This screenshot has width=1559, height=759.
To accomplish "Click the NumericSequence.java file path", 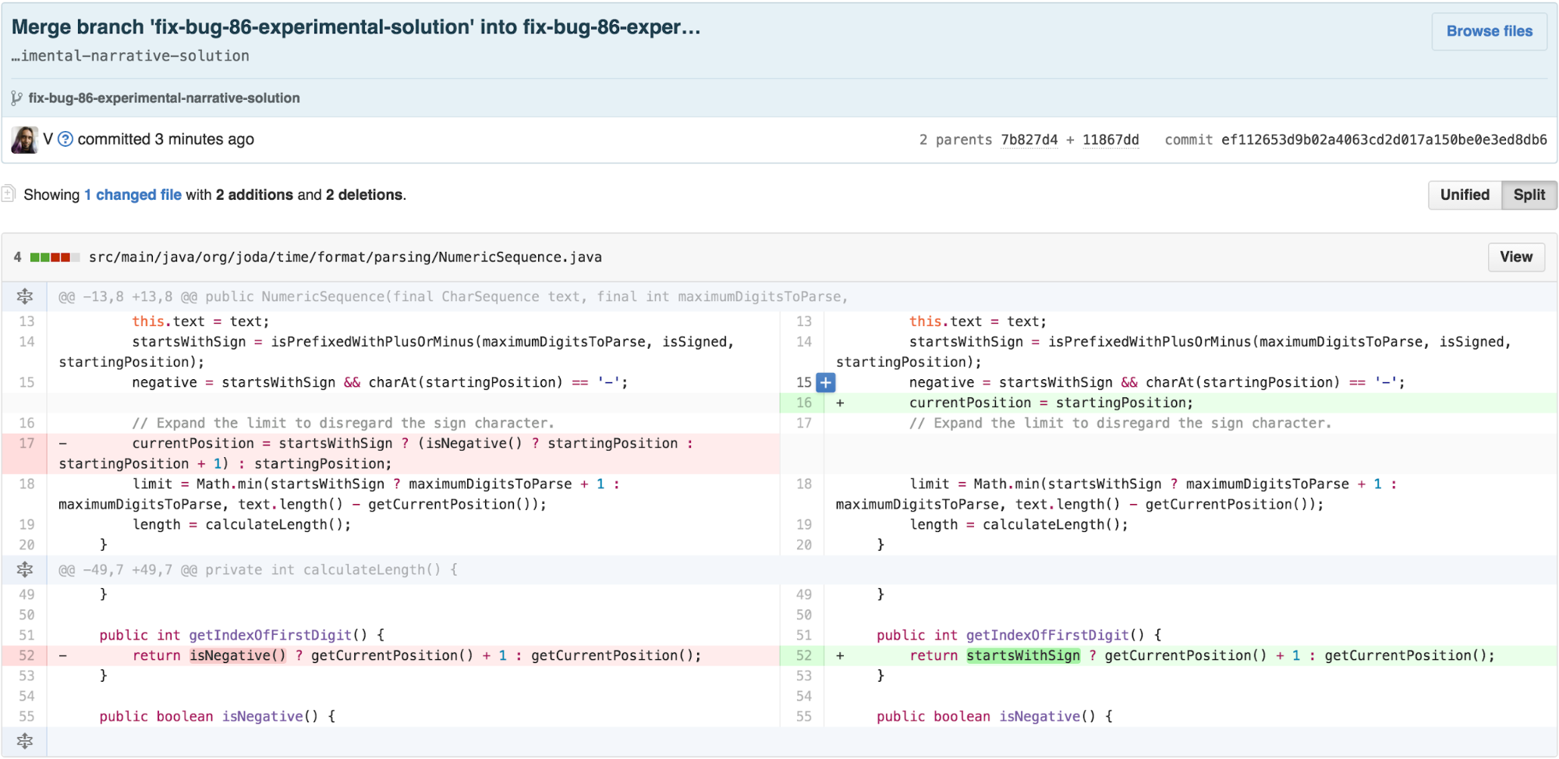I will (345, 257).
